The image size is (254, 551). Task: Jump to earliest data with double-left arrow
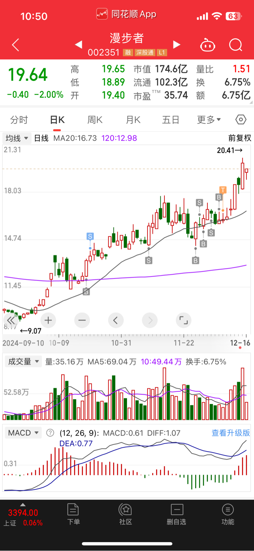click(11, 320)
